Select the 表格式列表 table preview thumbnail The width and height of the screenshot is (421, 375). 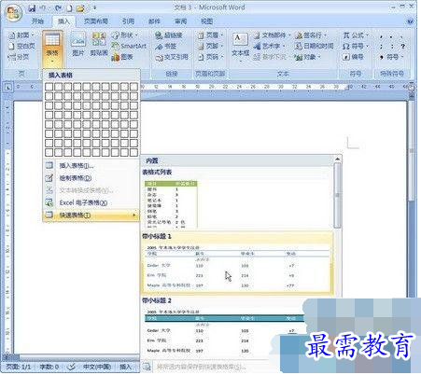click(x=171, y=204)
